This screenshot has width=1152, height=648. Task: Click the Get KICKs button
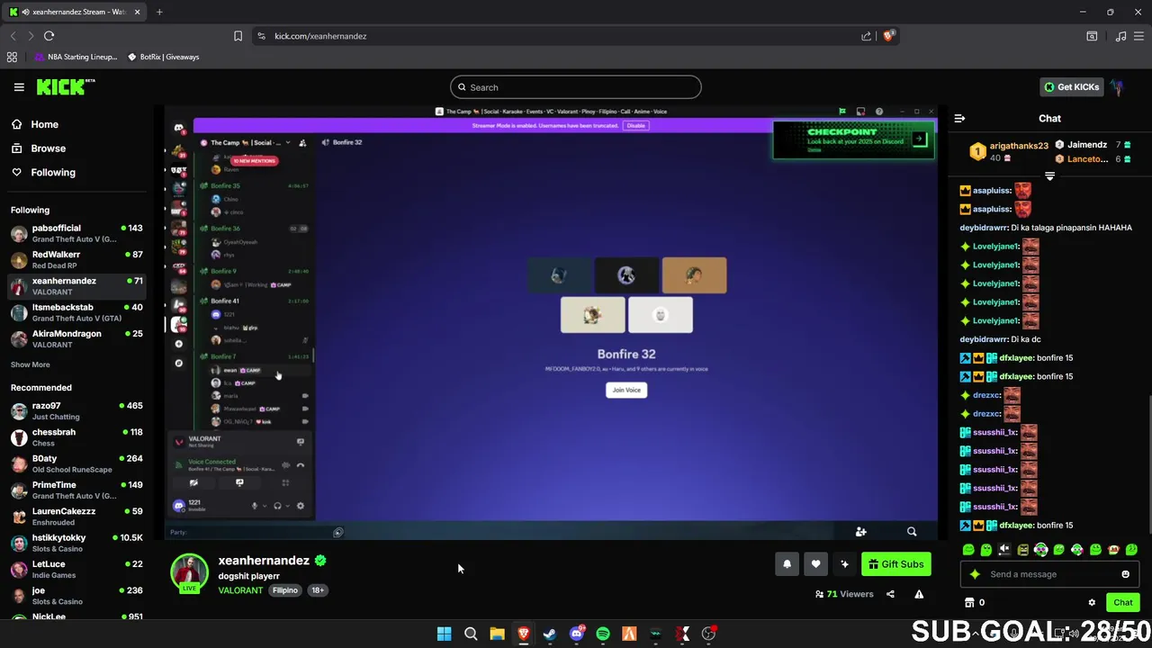click(1072, 87)
